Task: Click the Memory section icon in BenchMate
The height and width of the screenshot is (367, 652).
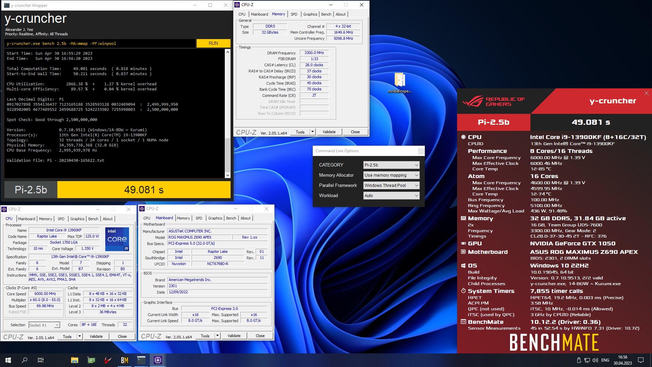Action: [x=463, y=218]
